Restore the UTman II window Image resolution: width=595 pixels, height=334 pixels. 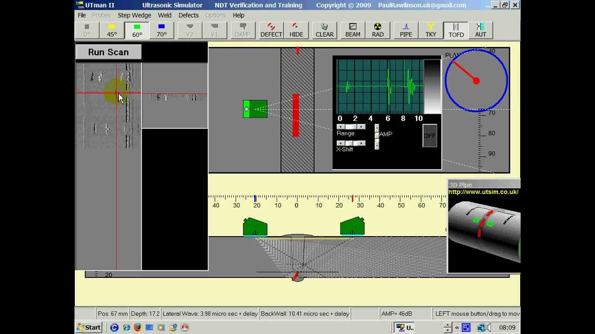pos(505,5)
